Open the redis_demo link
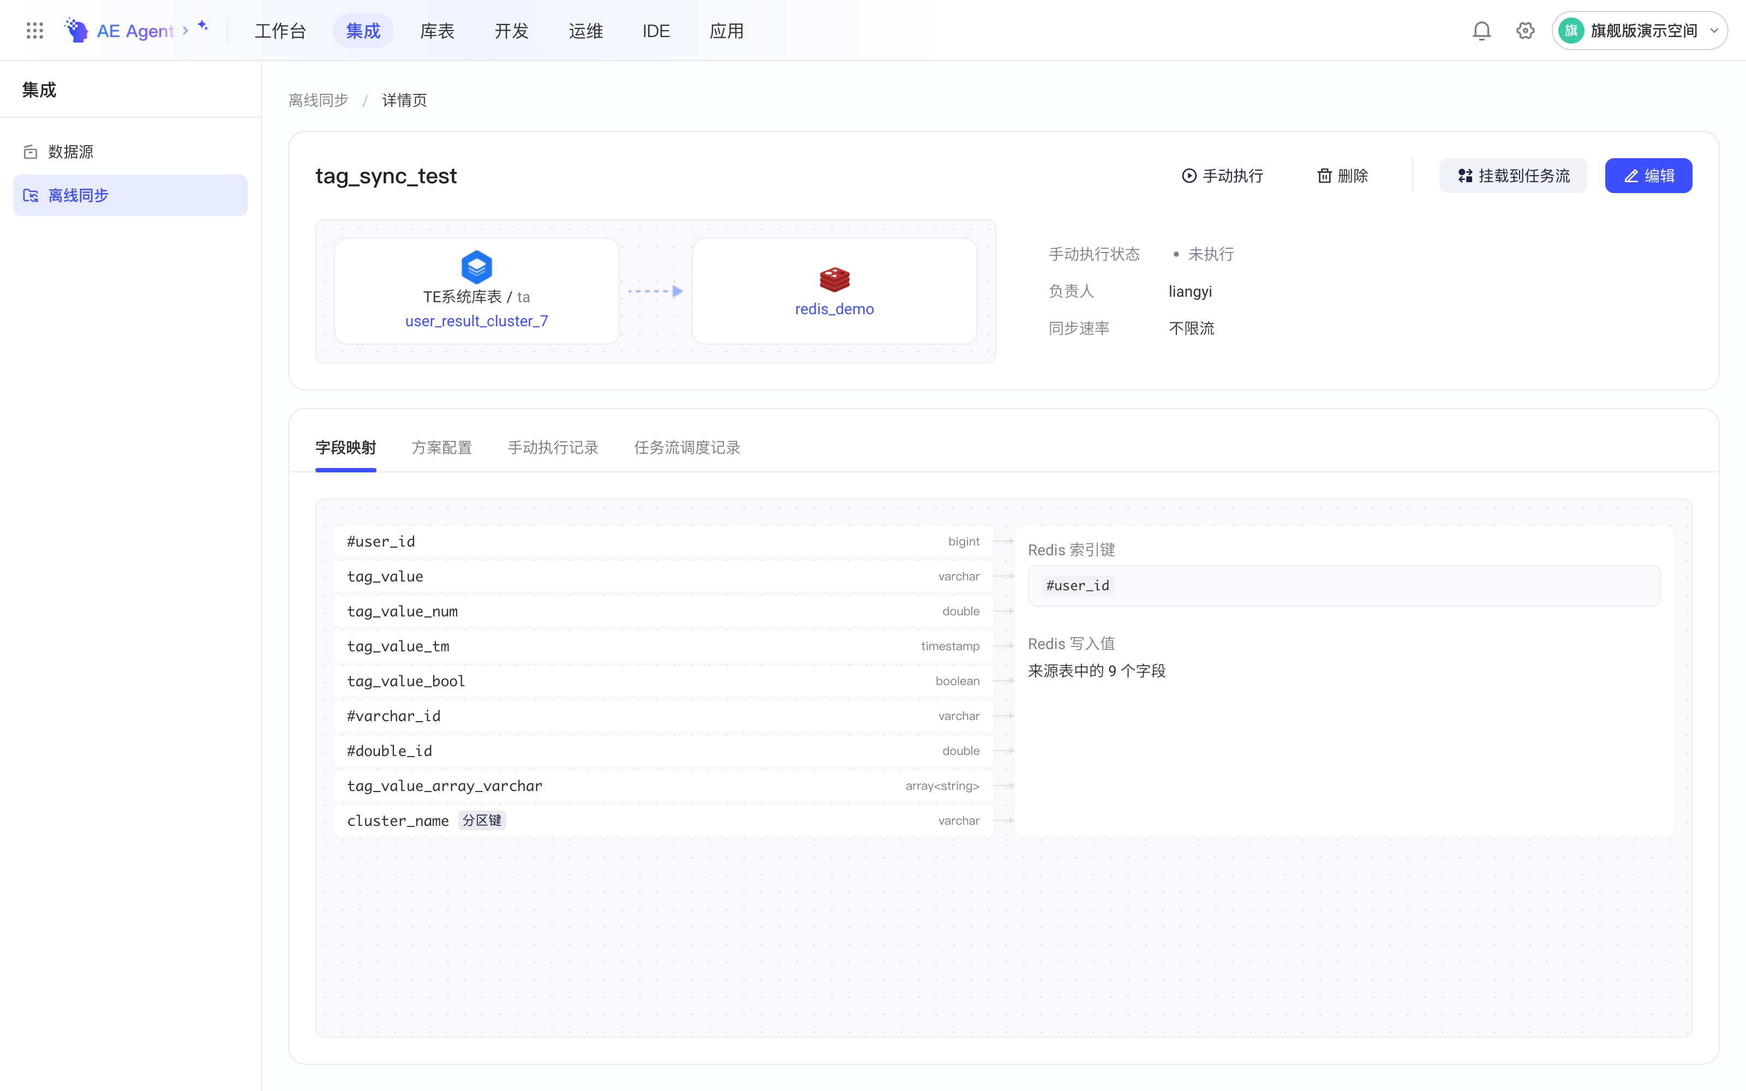This screenshot has width=1746, height=1091. 835,309
